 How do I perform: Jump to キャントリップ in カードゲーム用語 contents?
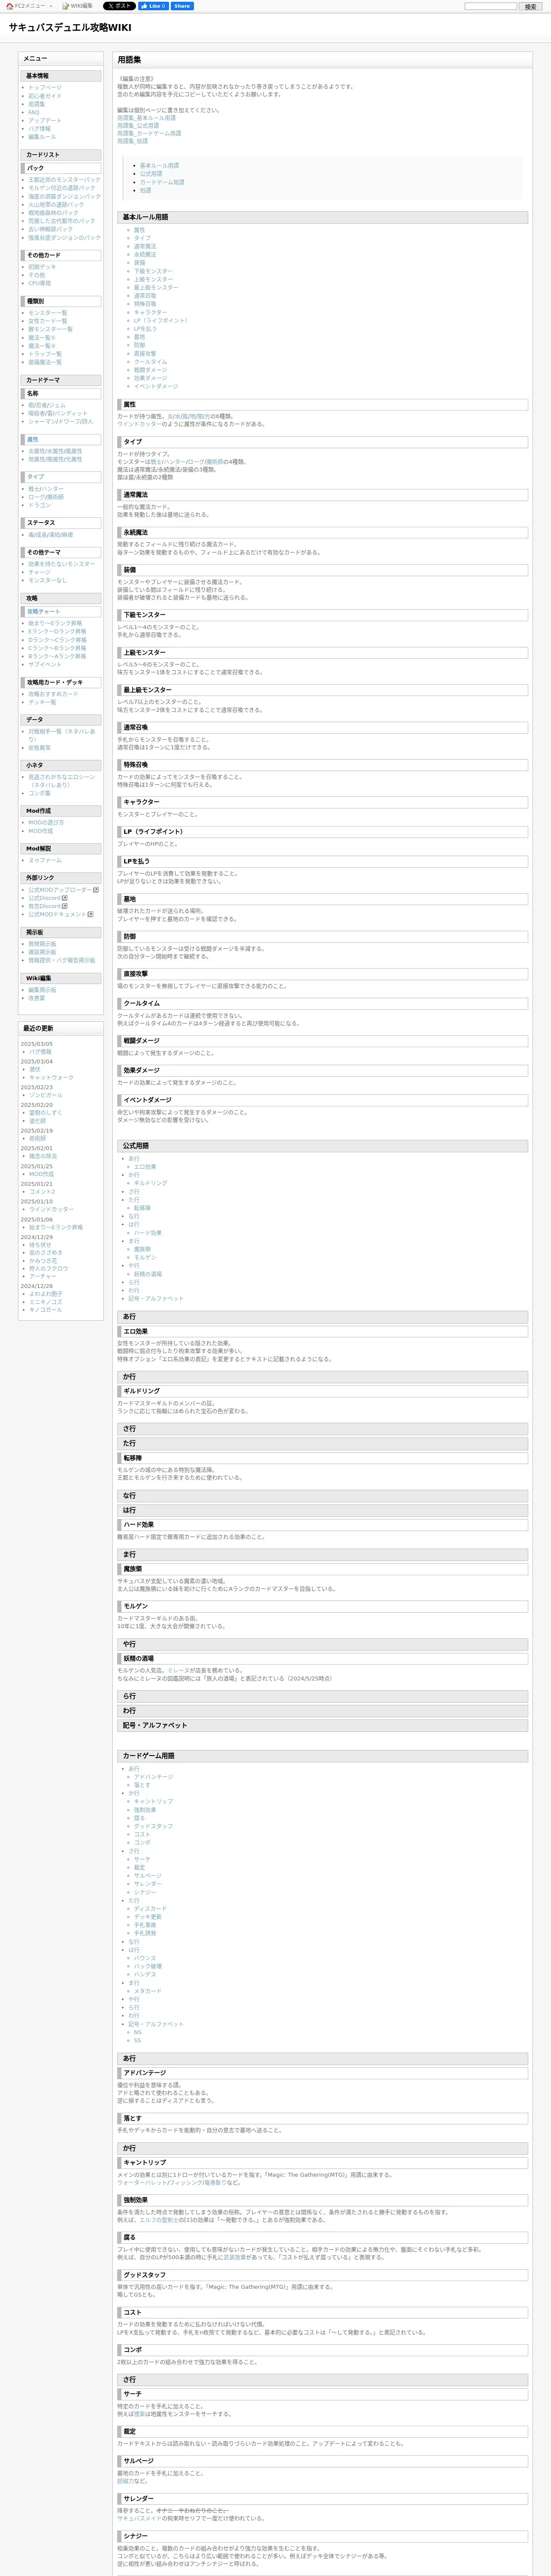tap(153, 1801)
